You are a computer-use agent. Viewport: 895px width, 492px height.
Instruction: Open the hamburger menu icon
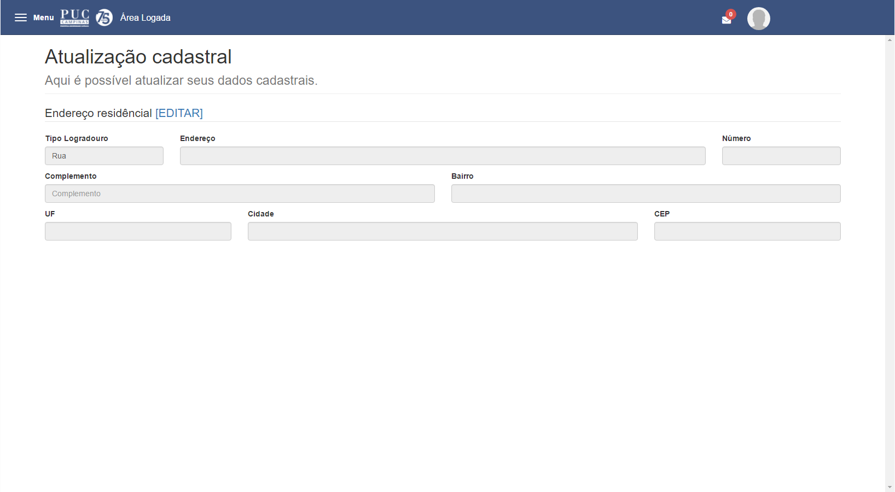click(21, 17)
